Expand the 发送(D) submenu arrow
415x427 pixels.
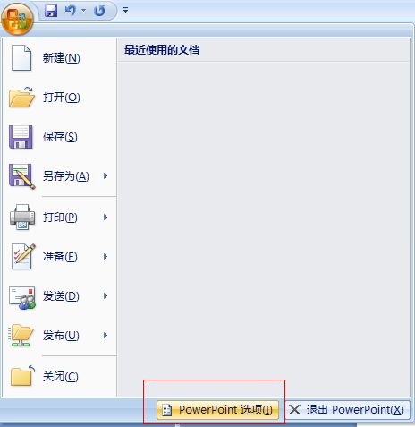pyautogui.click(x=106, y=295)
